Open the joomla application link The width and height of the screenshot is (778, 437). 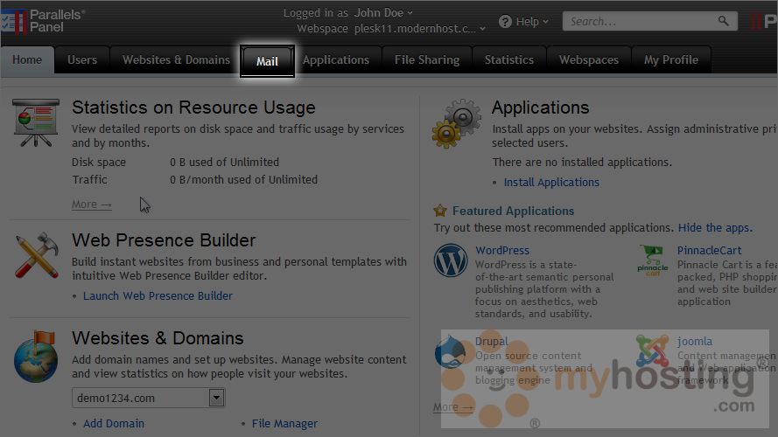tap(695, 342)
